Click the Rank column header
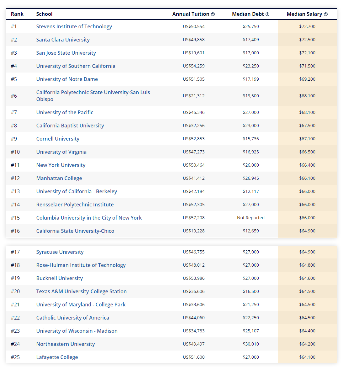Screen dimensions: 344x369 tap(17, 14)
